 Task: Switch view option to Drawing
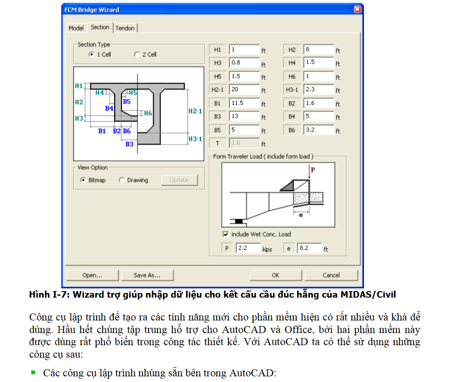click(x=122, y=180)
